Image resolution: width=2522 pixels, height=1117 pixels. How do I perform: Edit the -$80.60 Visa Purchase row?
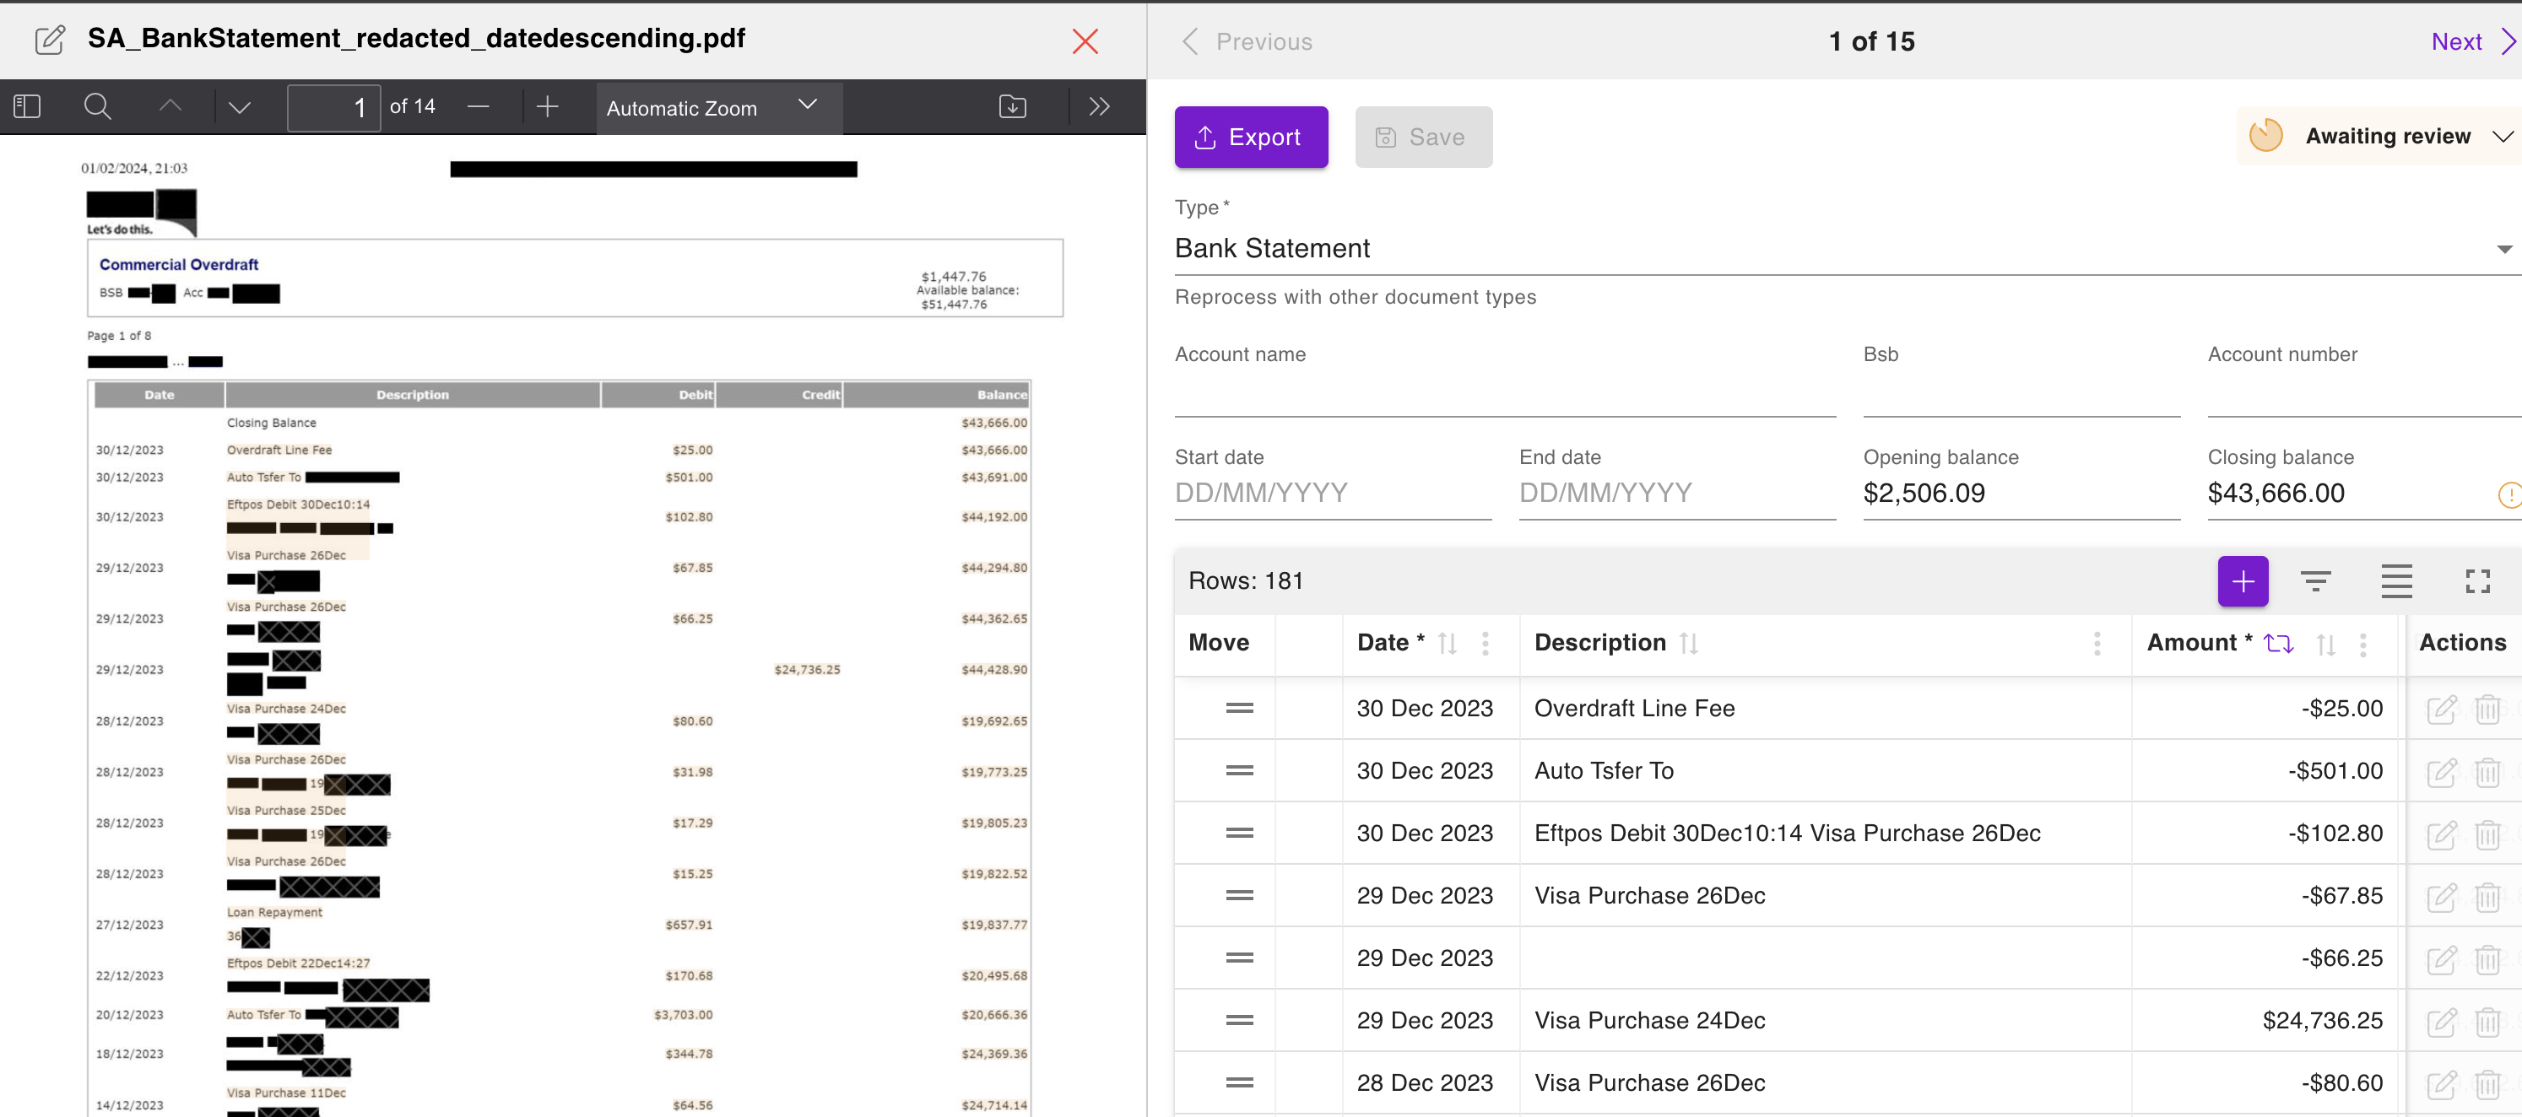pos(2442,1084)
